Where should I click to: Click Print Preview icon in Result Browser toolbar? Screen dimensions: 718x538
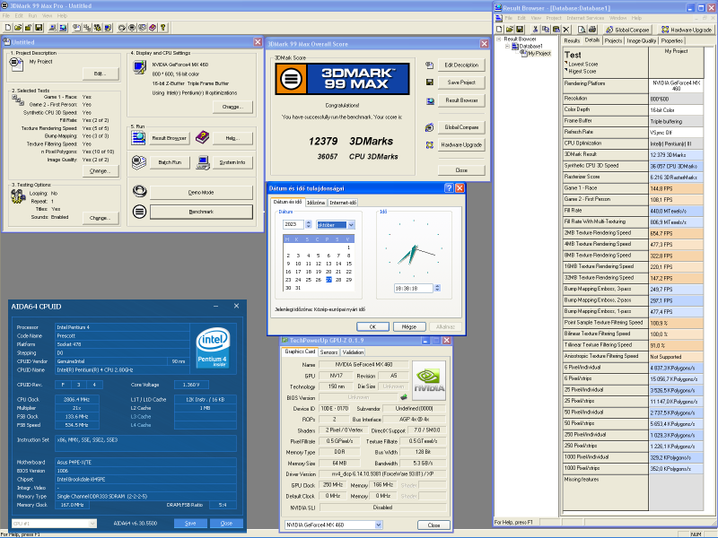click(x=582, y=30)
